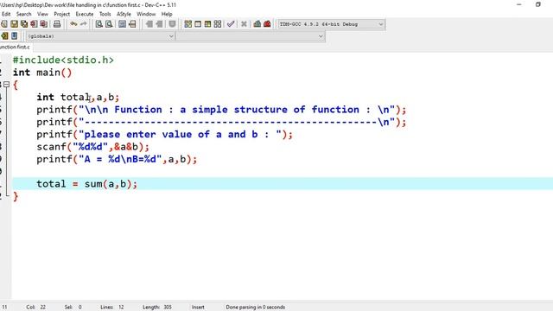This screenshot has height=311, width=553.
Task: Open the View menu
Action: pyautogui.click(x=42, y=14)
